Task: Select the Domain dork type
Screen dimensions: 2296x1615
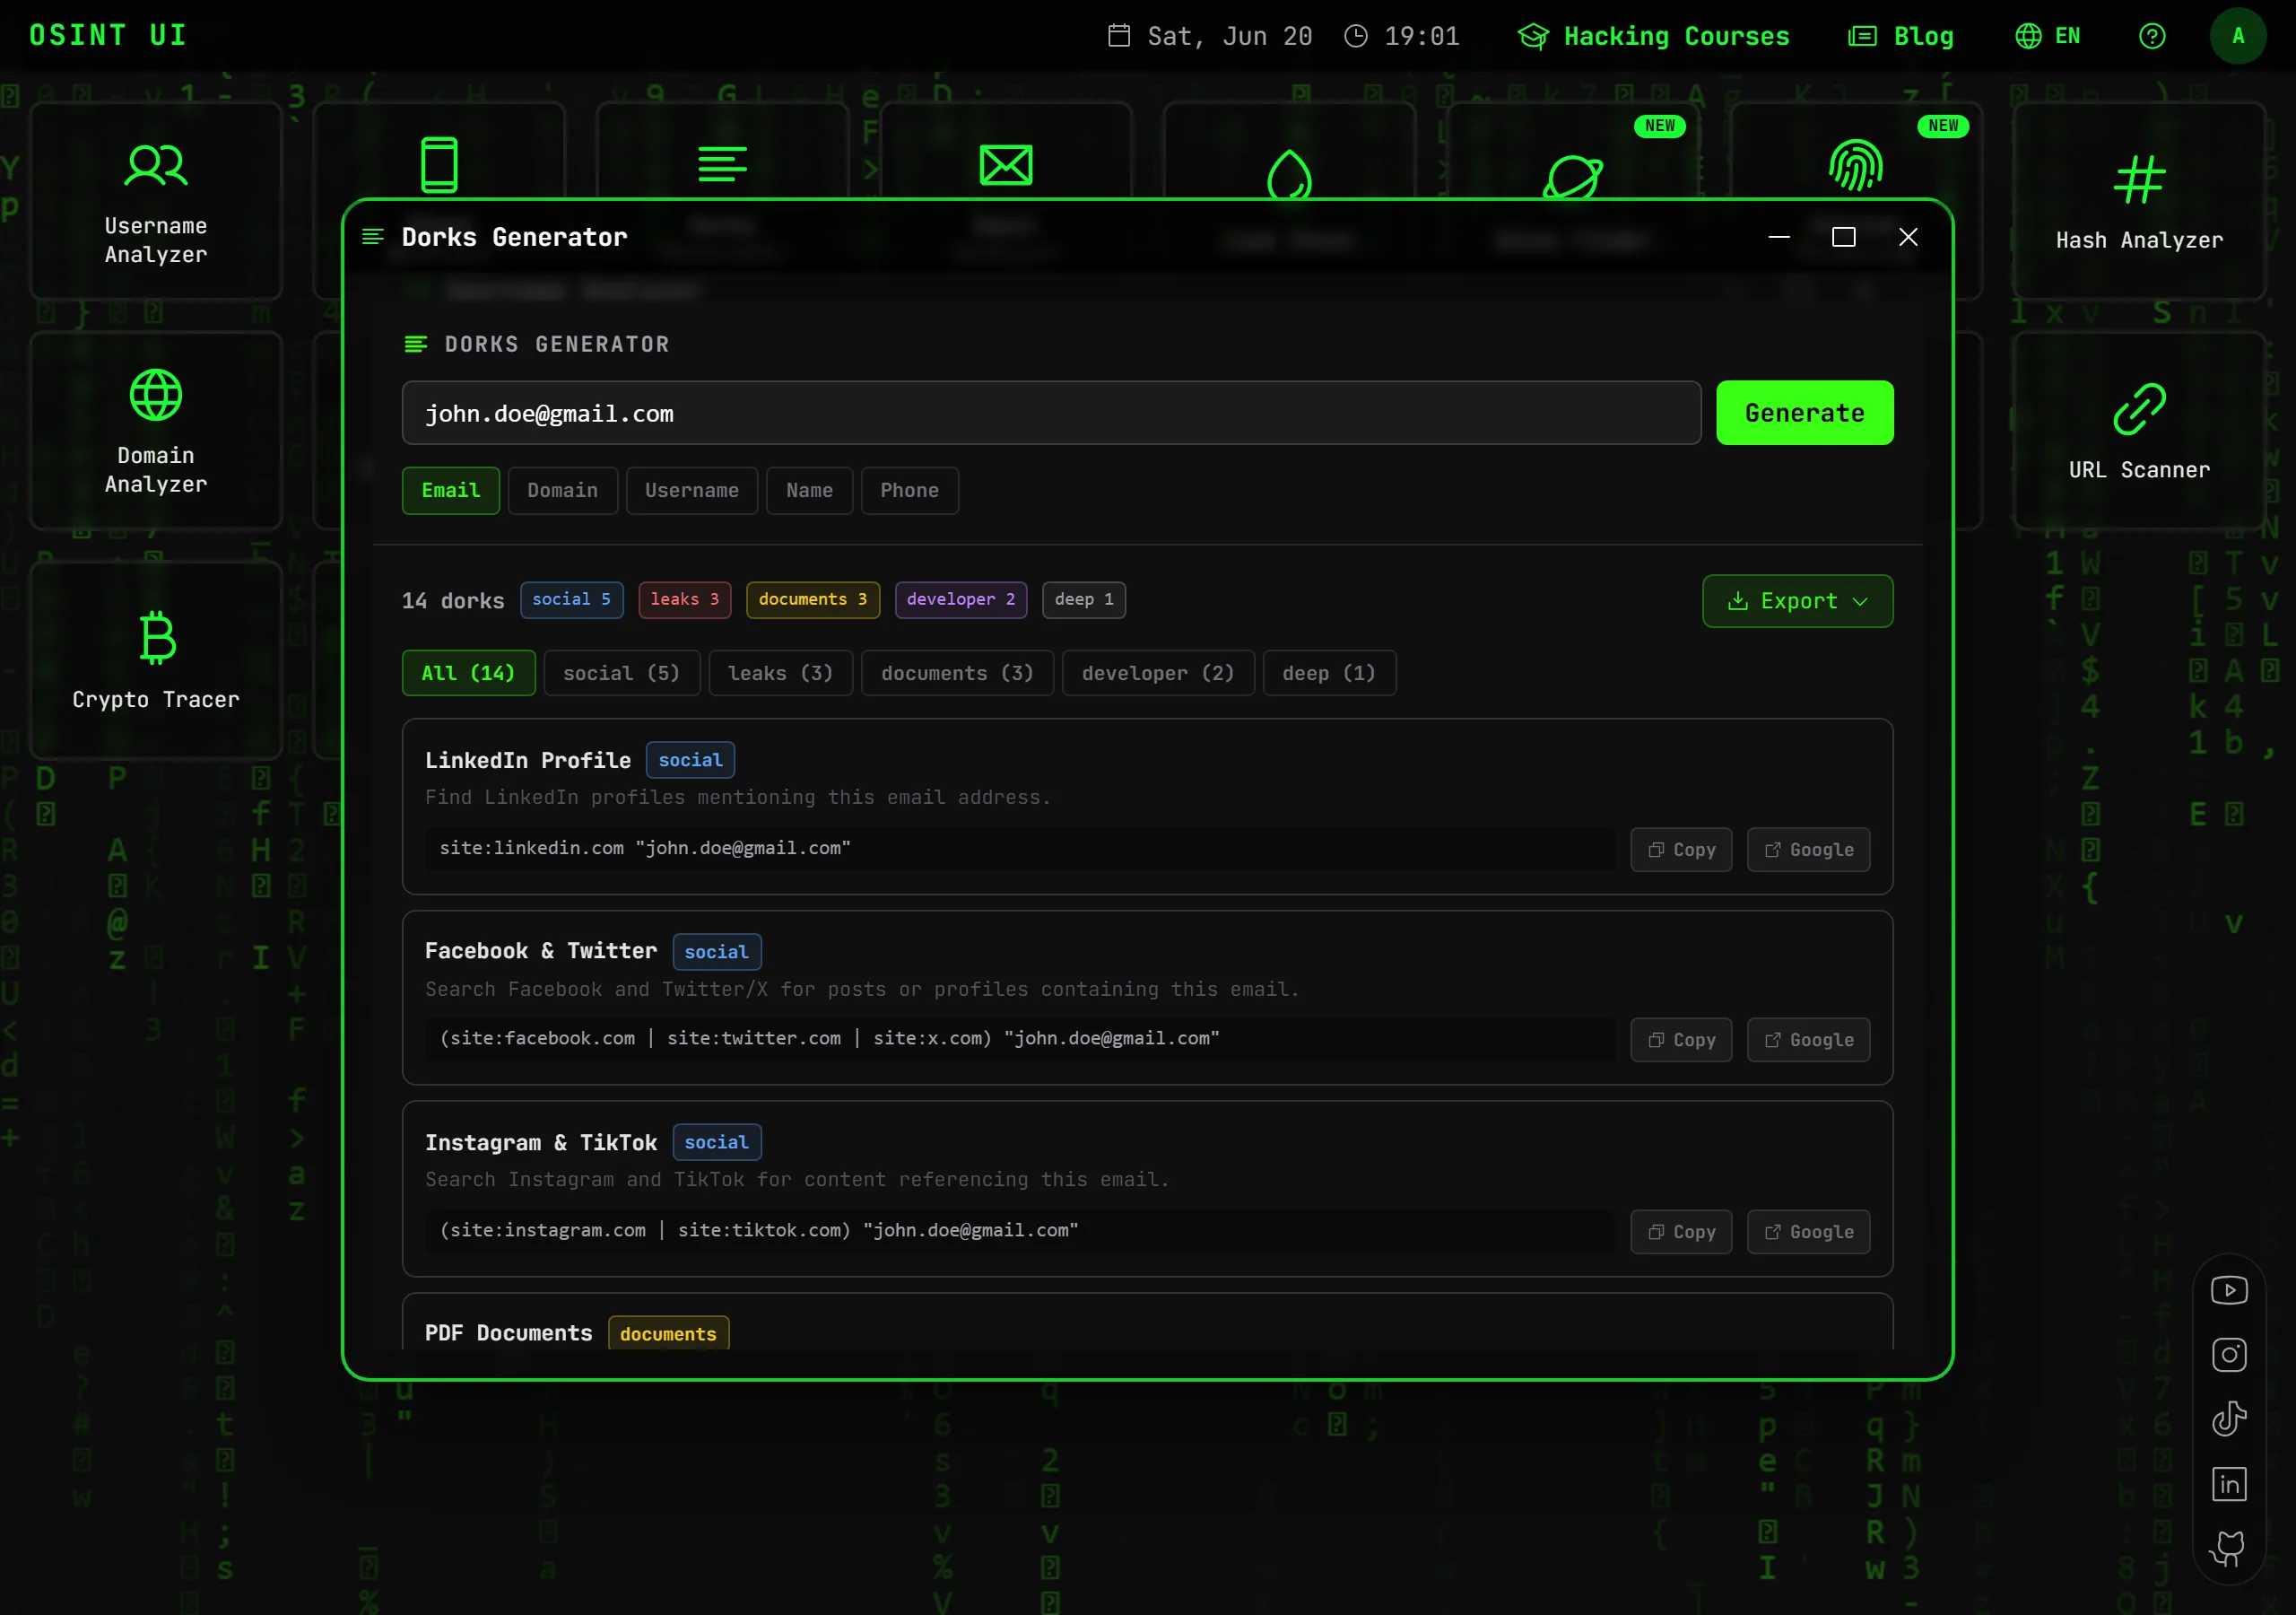Action: tap(562, 490)
